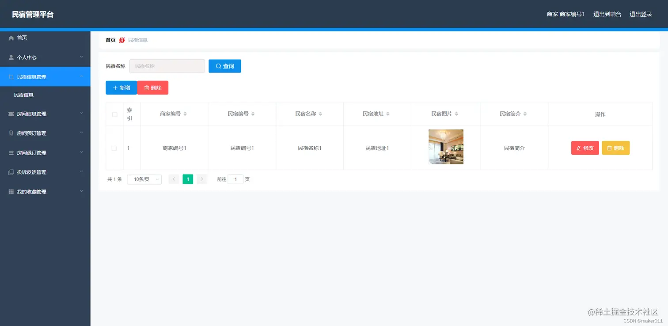This screenshot has height=326, width=668.
Task: Click the 商家编号1 table cell
Action: tap(175, 148)
